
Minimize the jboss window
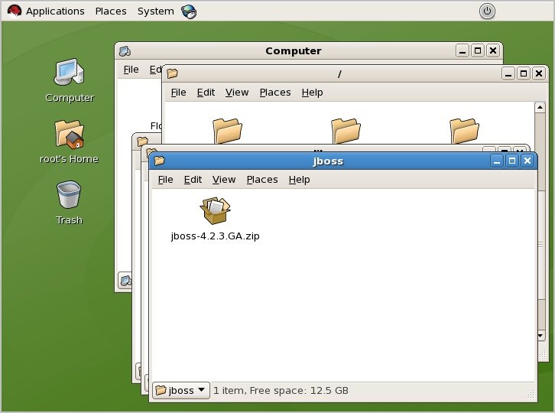[497, 161]
